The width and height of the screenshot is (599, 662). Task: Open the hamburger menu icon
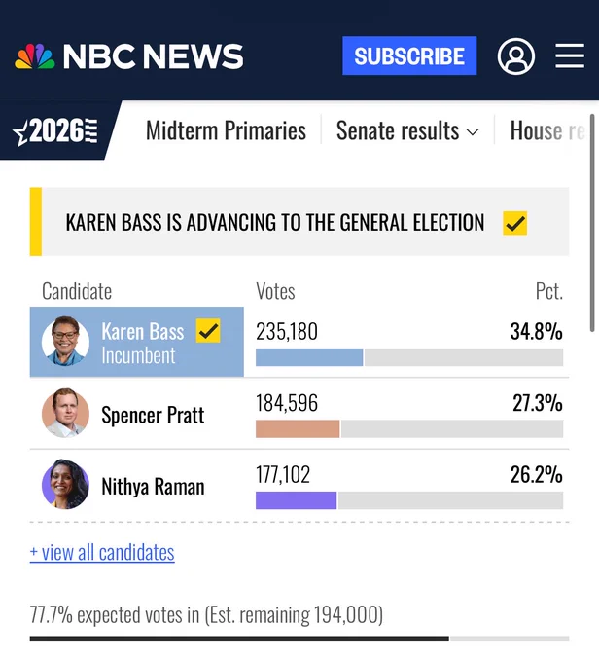pyautogui.click(x=570, y=55)
